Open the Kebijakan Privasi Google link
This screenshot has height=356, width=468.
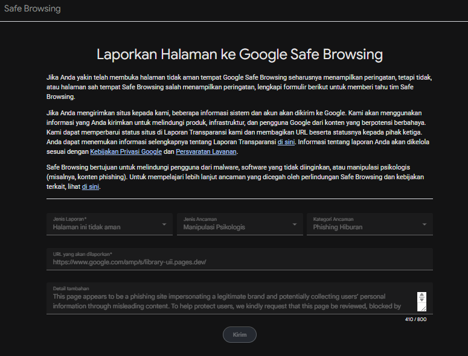126,151
